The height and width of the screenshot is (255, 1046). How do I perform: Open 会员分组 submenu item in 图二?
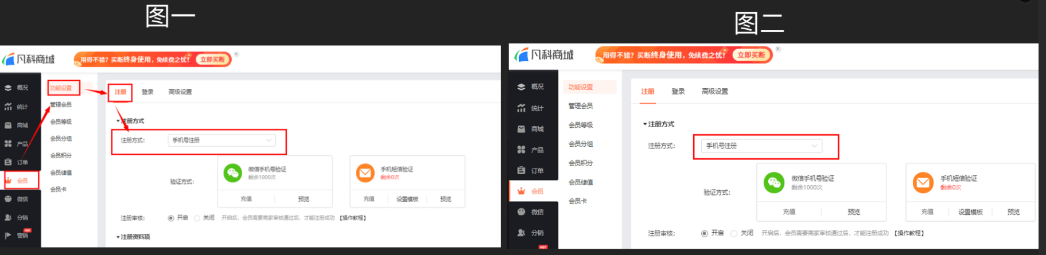581,144
